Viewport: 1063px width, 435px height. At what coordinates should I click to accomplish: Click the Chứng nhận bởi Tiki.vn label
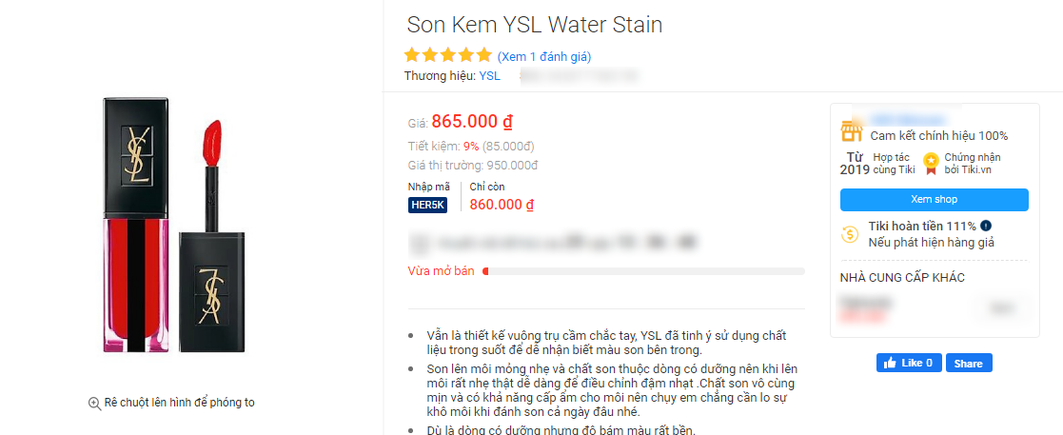point(973,163)
